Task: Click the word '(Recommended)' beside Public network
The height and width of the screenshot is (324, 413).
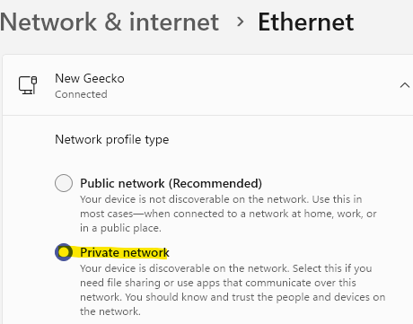Action: pos(215,183)
